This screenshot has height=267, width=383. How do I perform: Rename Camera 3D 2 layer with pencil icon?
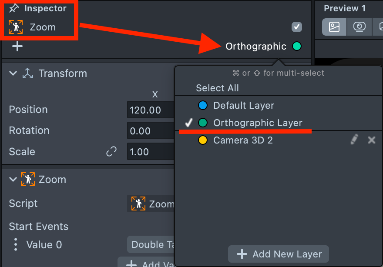(355, 140)
